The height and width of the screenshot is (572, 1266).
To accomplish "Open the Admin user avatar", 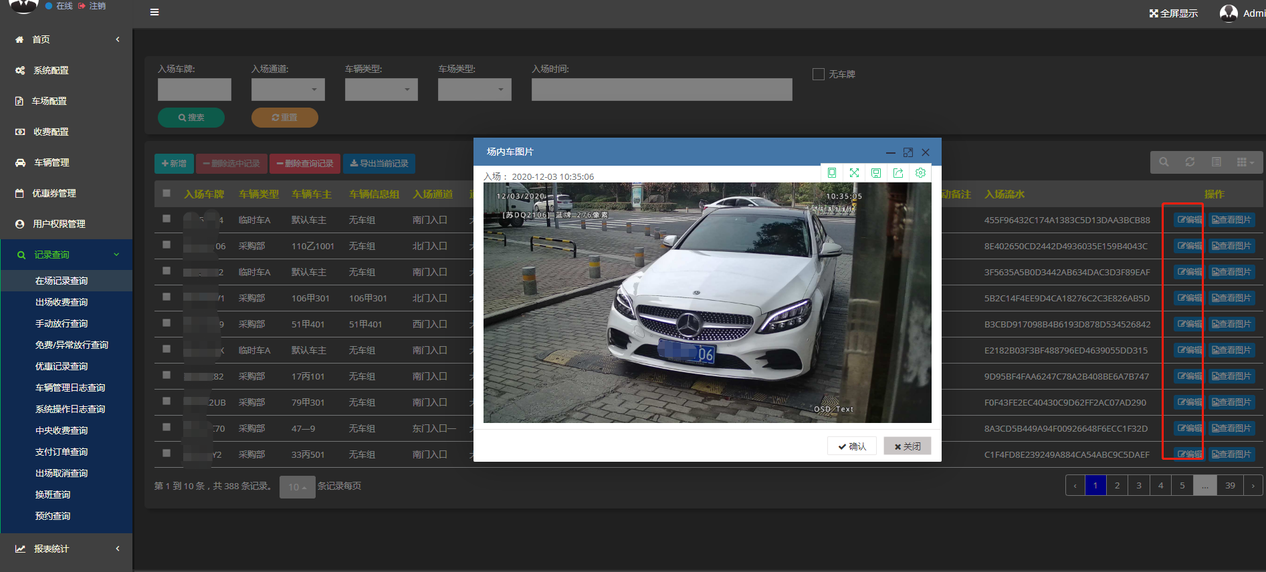I will (x=1229, y=13).
